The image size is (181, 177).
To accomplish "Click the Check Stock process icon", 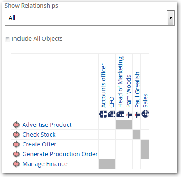I will tap(16, 135).
